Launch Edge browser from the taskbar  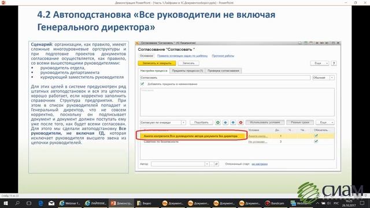coord(40,203)
